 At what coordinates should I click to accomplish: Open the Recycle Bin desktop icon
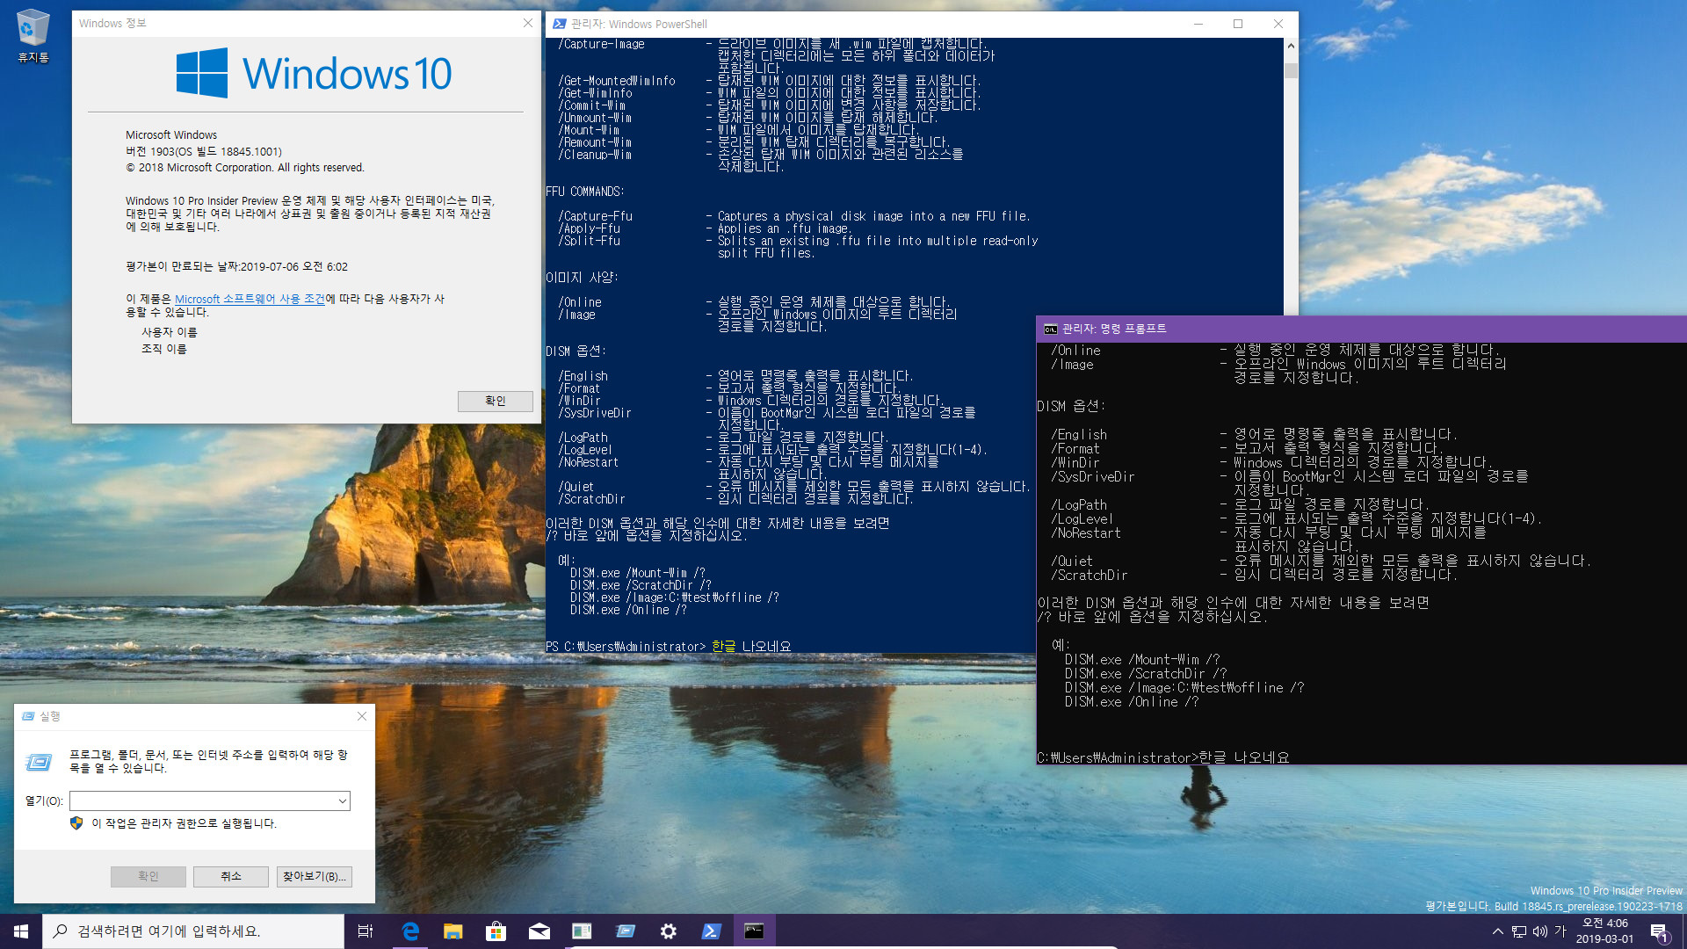point(33,36)
